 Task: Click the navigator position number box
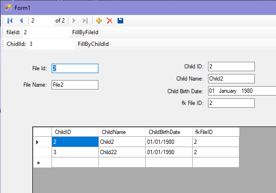click(42, 21)
